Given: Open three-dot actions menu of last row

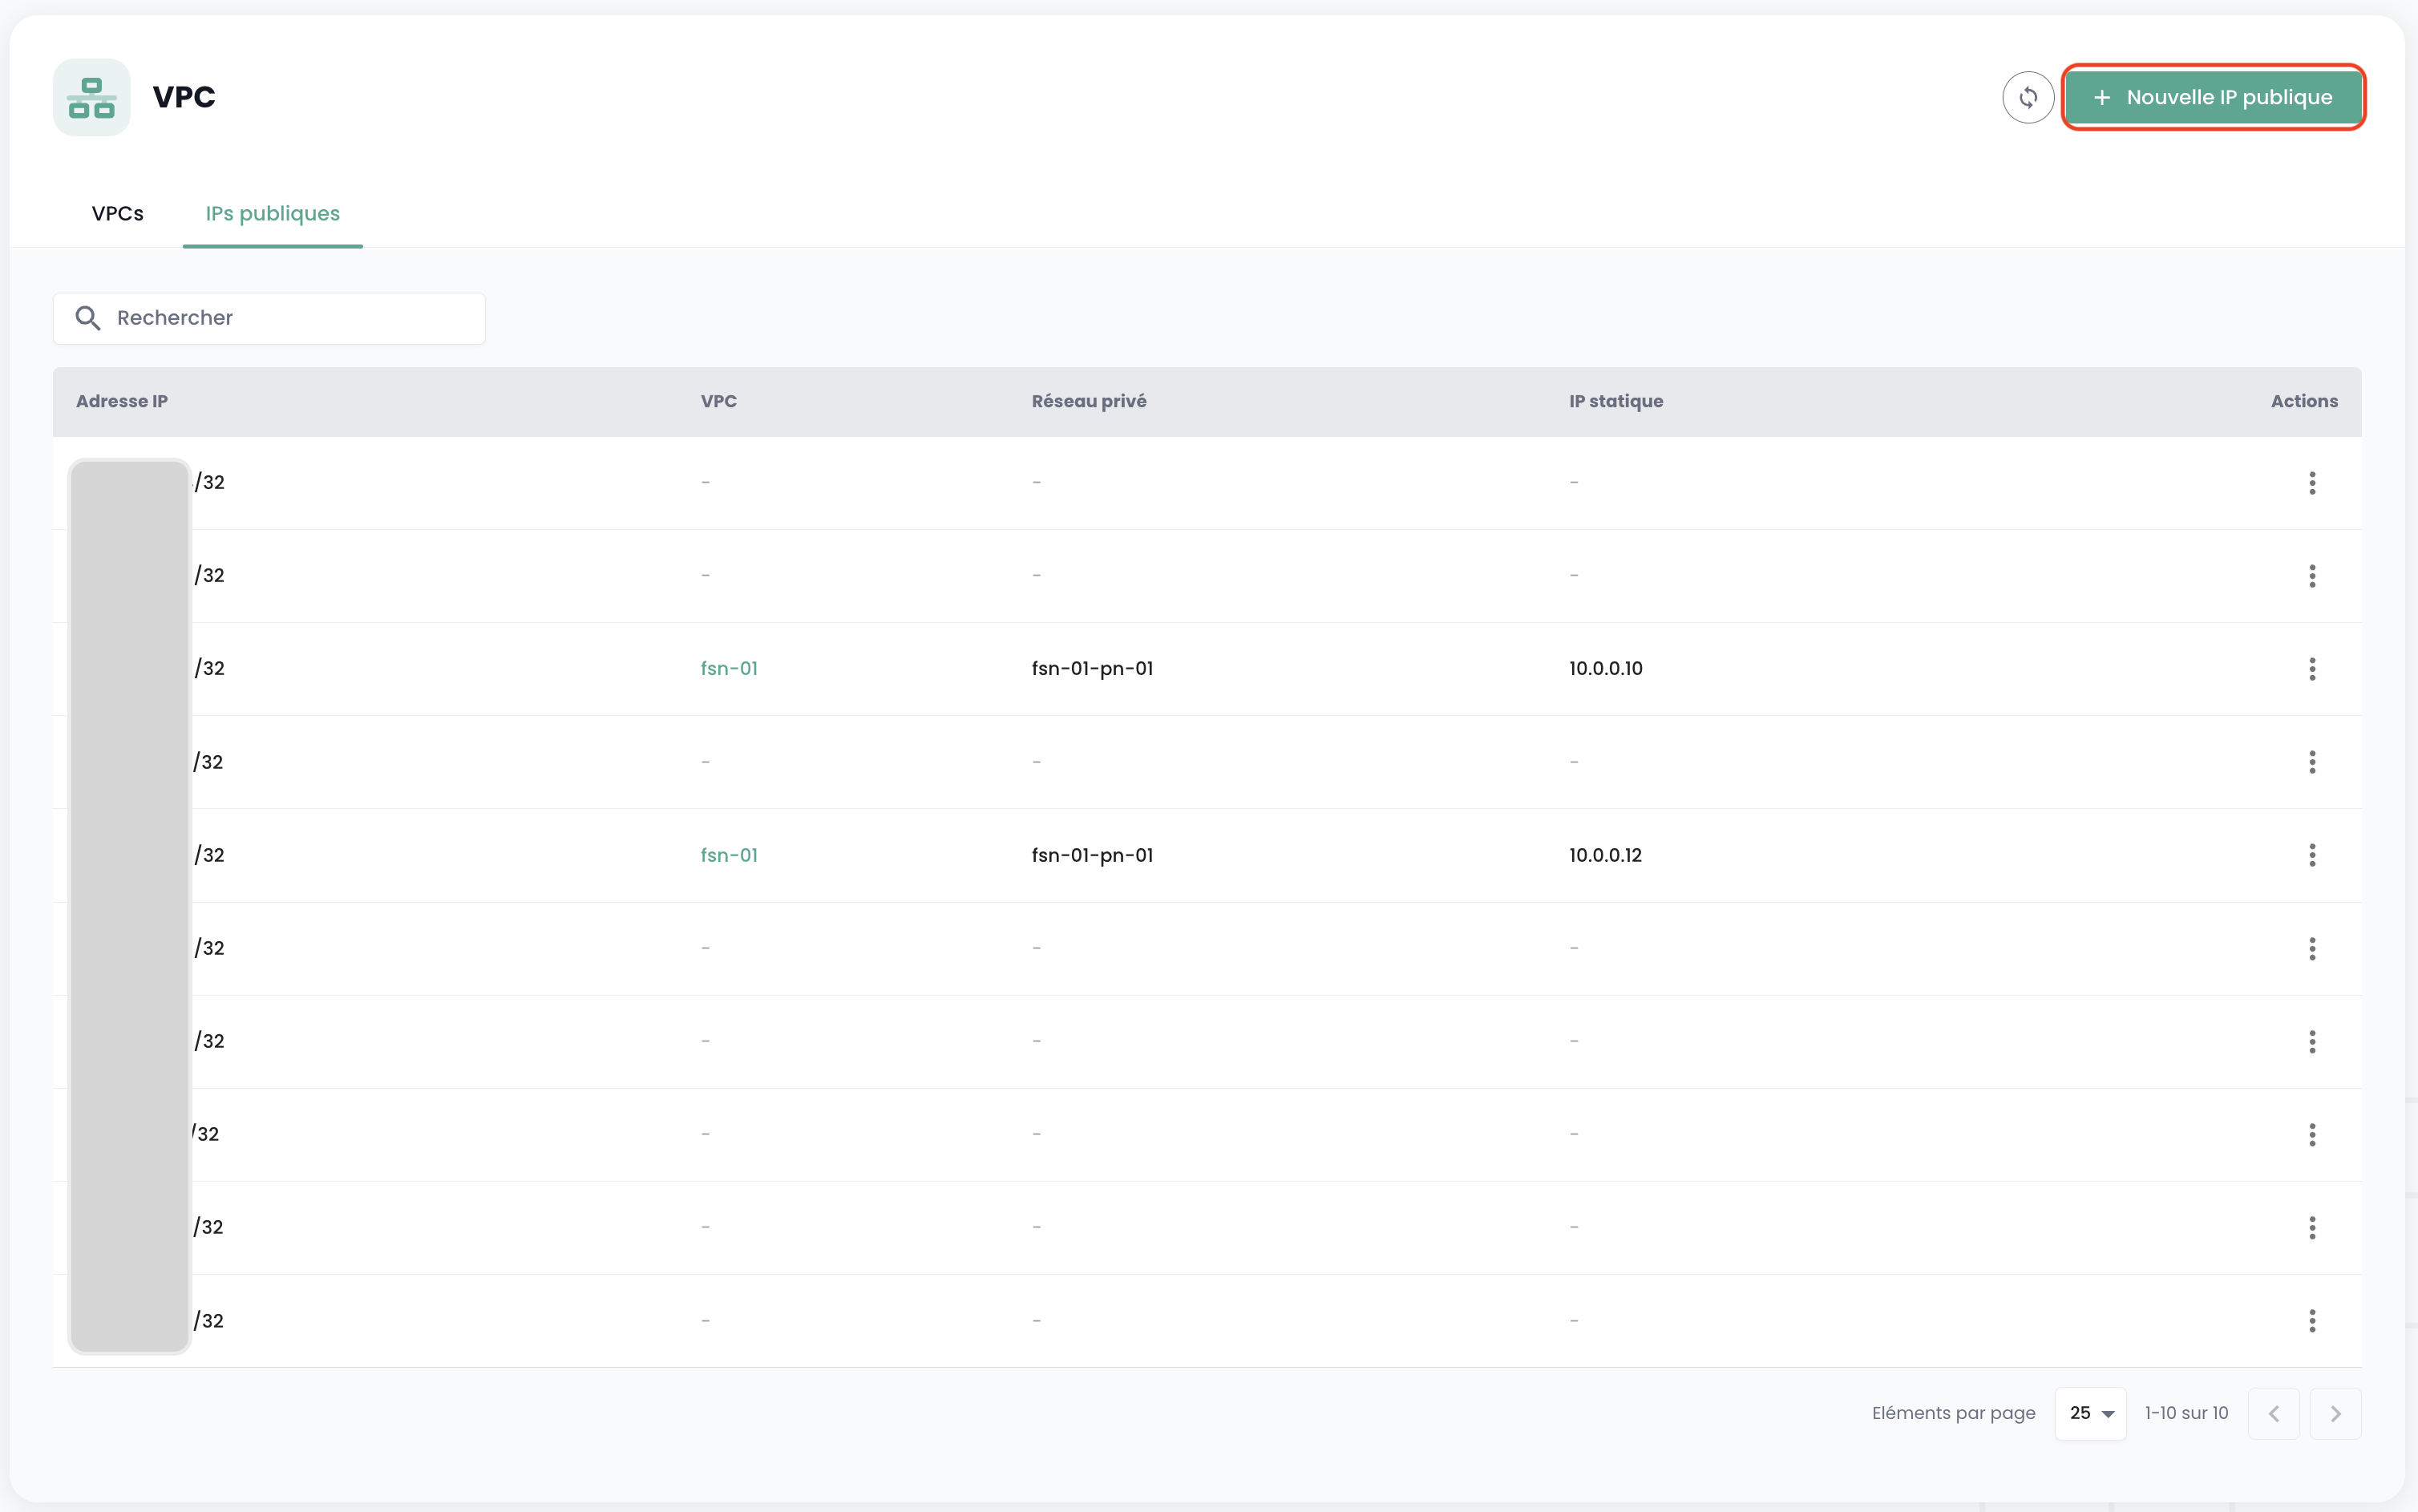Looking at the screenshot, I should (2311, 1320).
